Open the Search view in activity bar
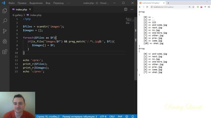This screenshot has width=211, height=118. (x=5, y=21)
